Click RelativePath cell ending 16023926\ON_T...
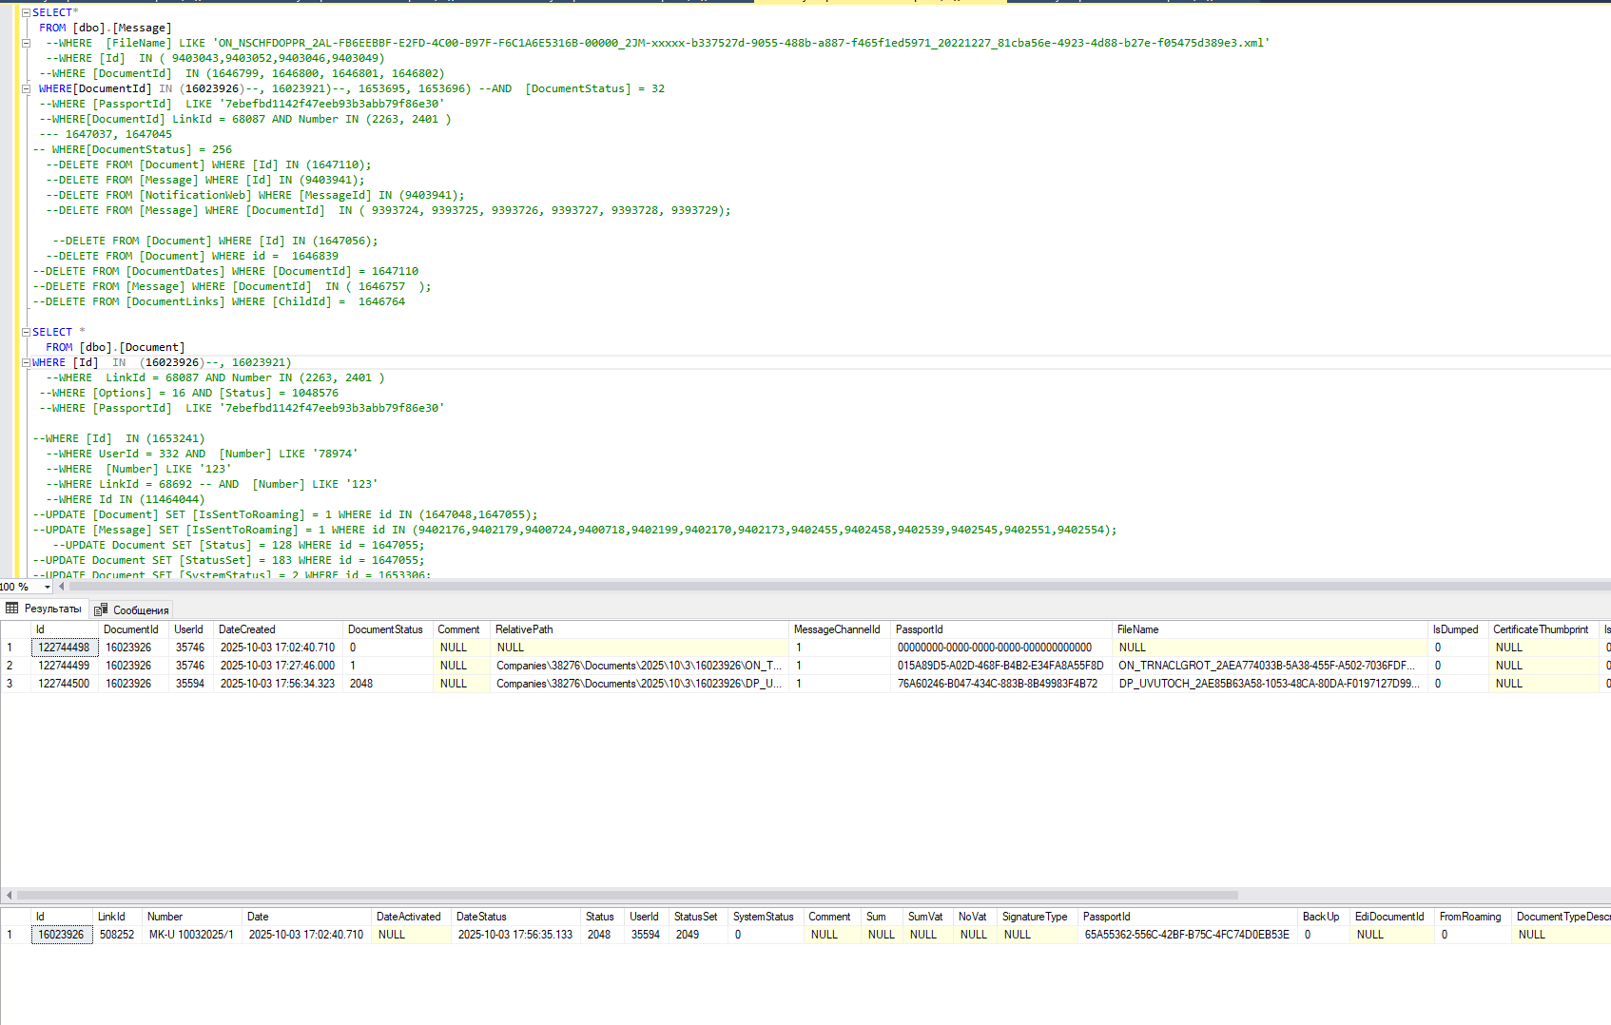This screenshot has height=1025, width=1611. pos(640,666)
